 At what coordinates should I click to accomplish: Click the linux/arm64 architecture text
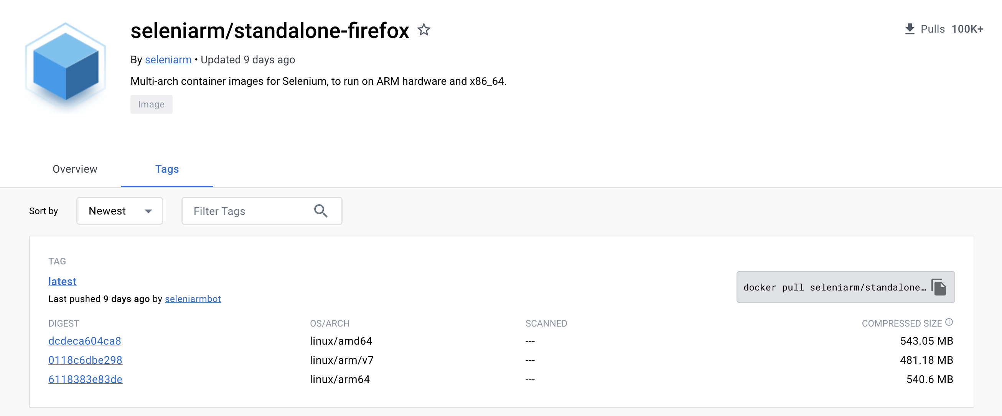coord(339,379)
